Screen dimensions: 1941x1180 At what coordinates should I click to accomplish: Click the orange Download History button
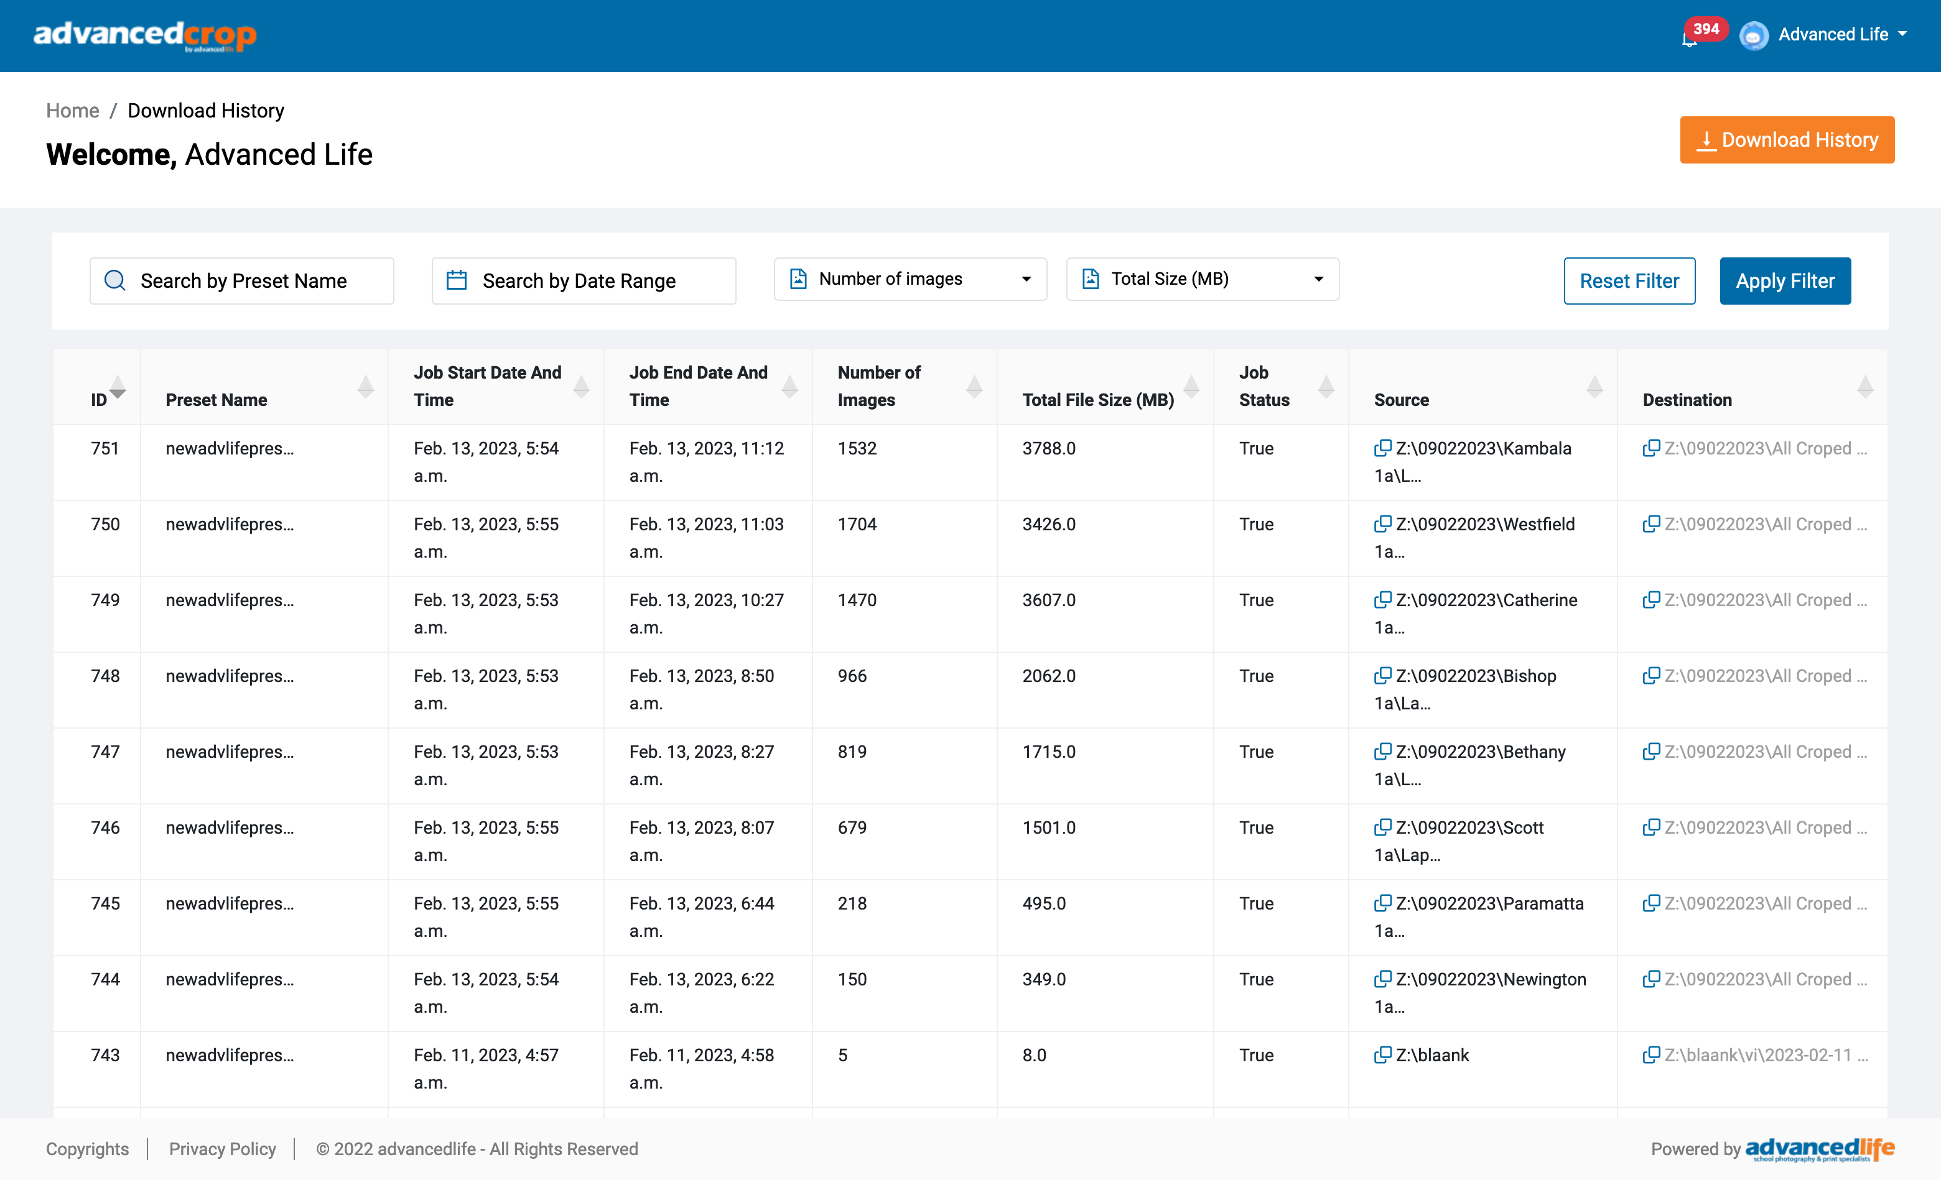click(1787, 139)
